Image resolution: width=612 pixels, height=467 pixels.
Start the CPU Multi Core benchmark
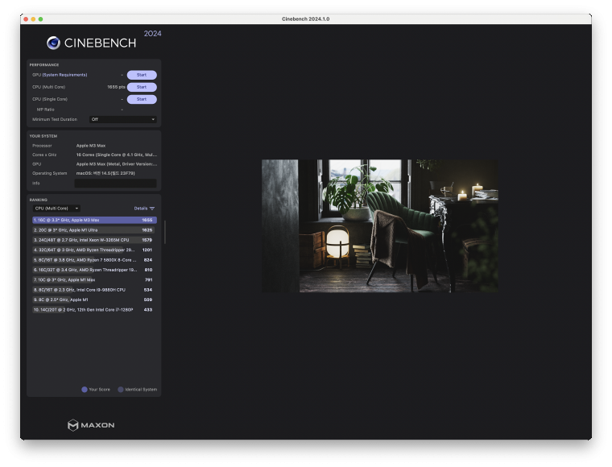coord(142,87)
